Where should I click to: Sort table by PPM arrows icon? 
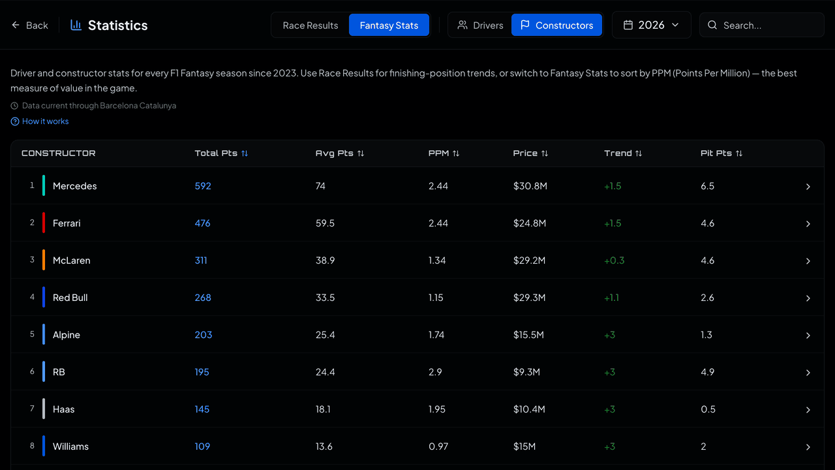456,153
